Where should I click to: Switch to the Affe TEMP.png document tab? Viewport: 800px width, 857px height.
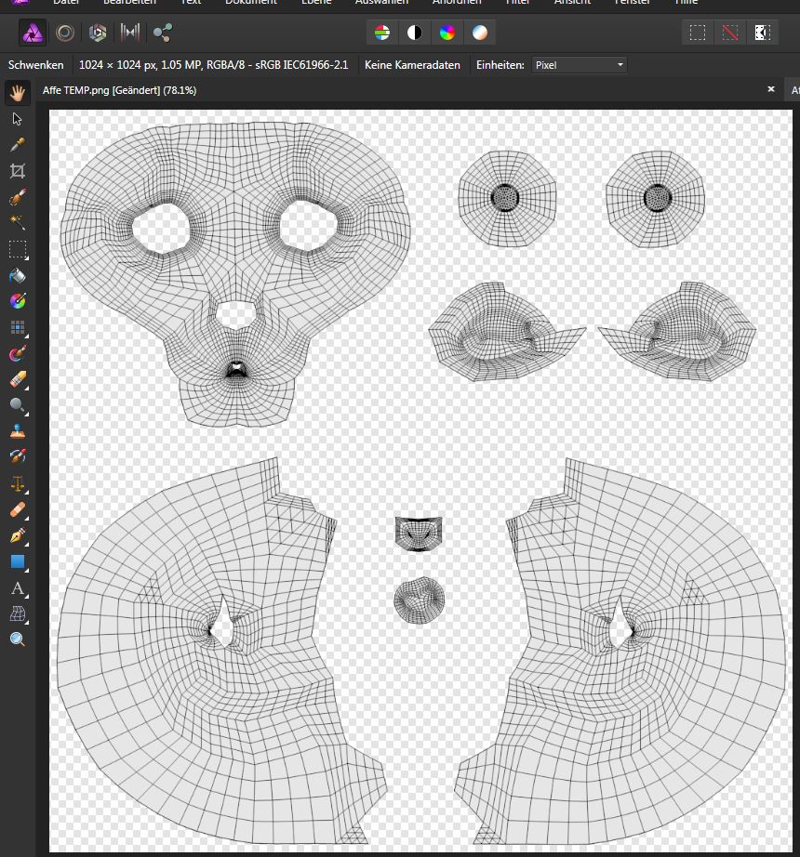(118, 90)
